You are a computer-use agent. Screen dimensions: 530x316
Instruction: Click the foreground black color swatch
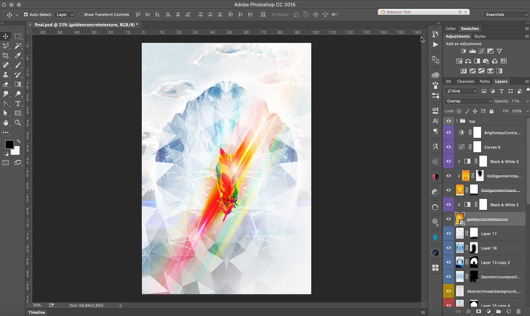point(9,144)
